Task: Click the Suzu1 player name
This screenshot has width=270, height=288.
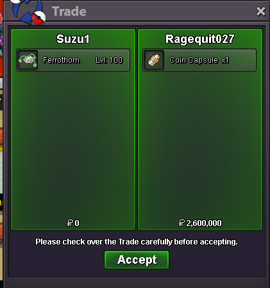Action: click(73, 39)
